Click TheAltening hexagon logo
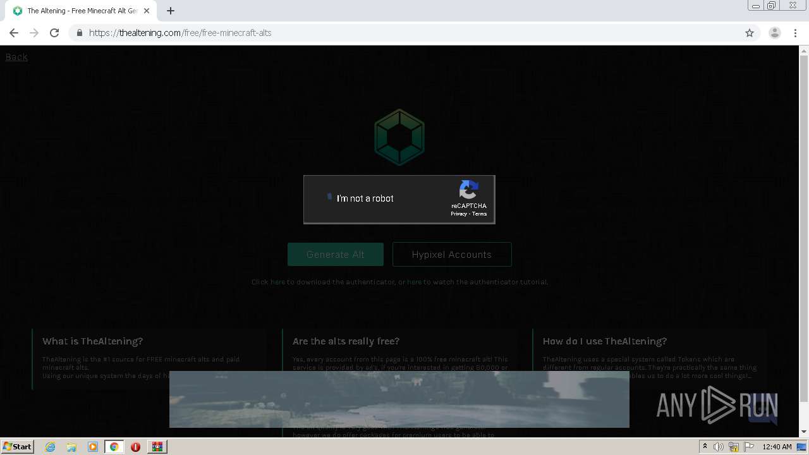Screen dimensions: 809x455 [x=399, y=137]
